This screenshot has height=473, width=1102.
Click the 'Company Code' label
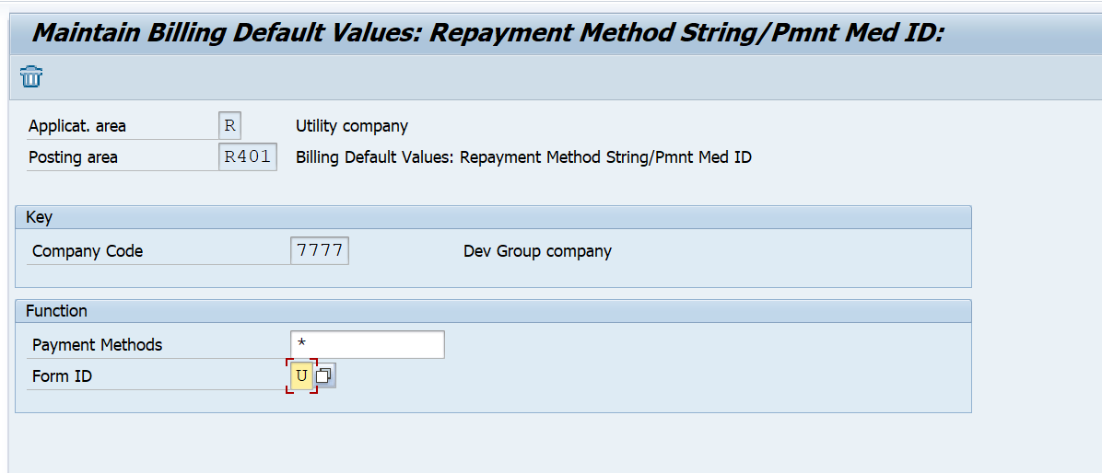pyautogui.click(x=88, y=250)
